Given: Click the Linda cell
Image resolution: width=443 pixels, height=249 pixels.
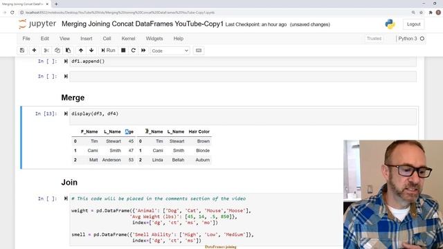Looking at the screenshot, I should point(157,160).
